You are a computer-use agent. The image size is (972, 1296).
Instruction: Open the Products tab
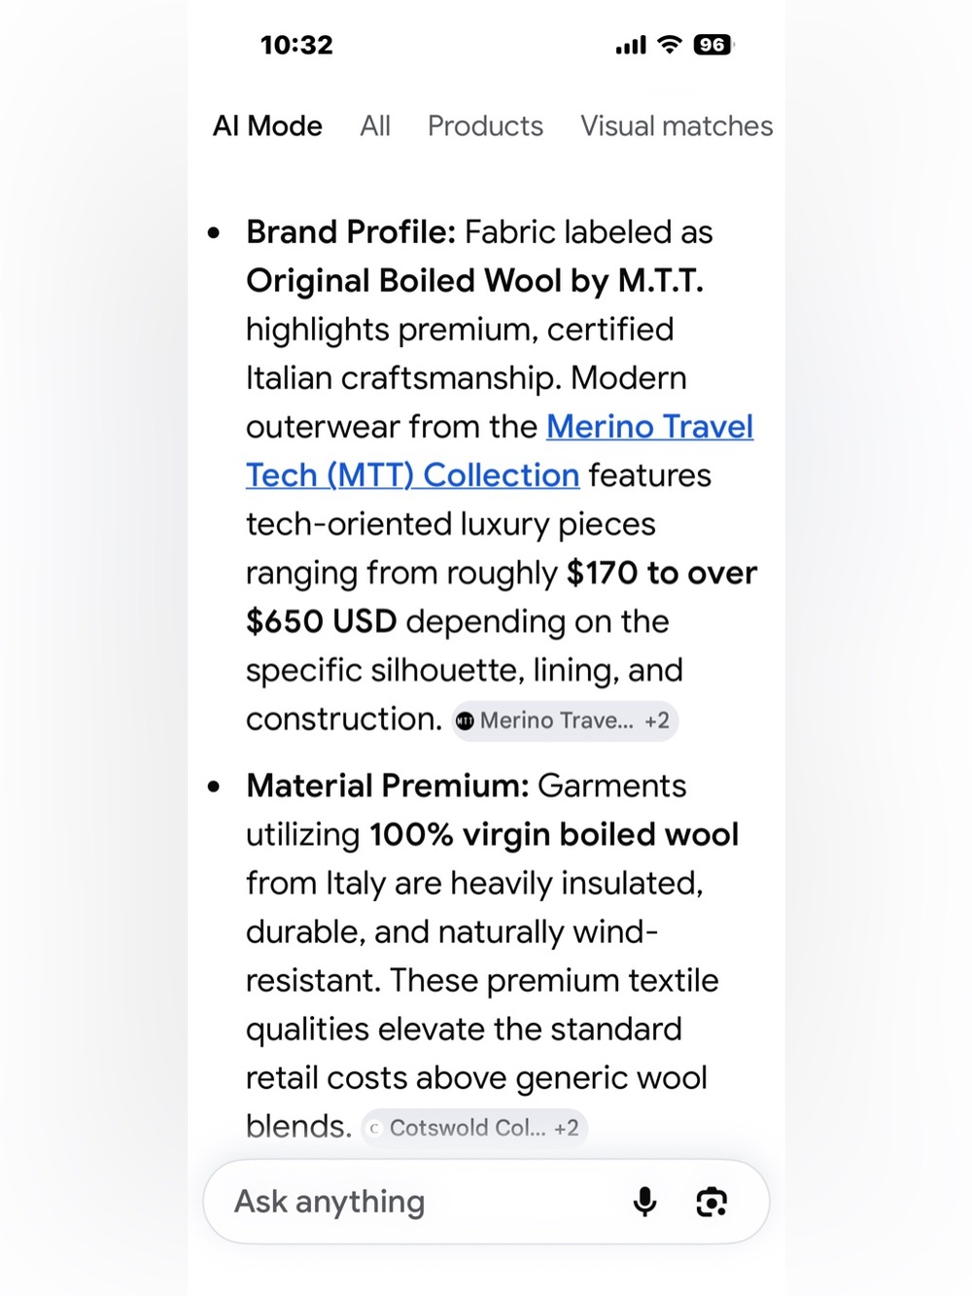point(485,125)
